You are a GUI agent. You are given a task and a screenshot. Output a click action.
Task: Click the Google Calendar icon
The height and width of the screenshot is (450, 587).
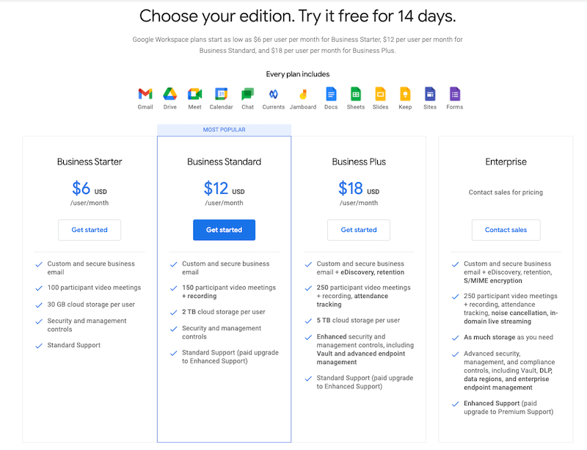coord(221,94)
